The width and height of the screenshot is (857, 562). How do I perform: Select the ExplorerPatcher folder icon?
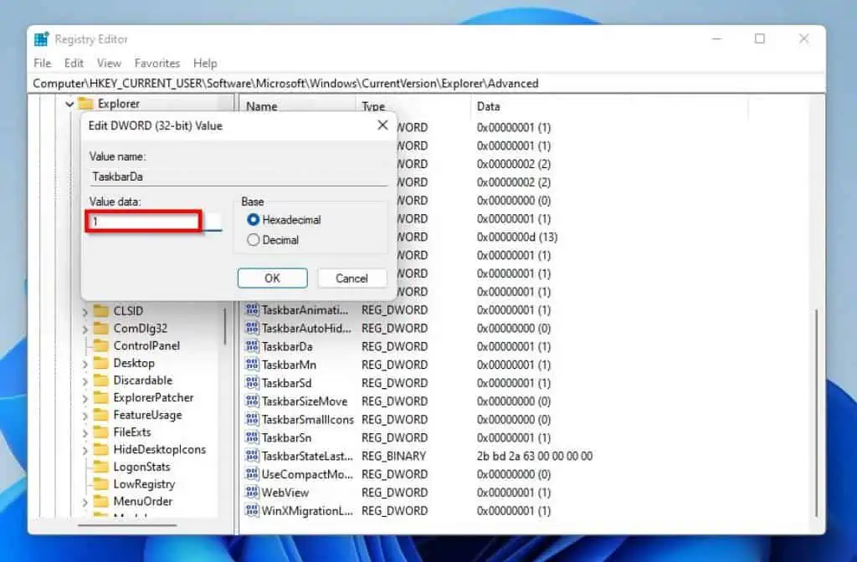coord(101,398)
